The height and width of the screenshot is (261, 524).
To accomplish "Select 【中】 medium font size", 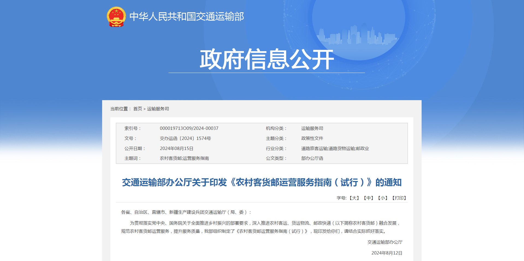I will pos(368,198).
